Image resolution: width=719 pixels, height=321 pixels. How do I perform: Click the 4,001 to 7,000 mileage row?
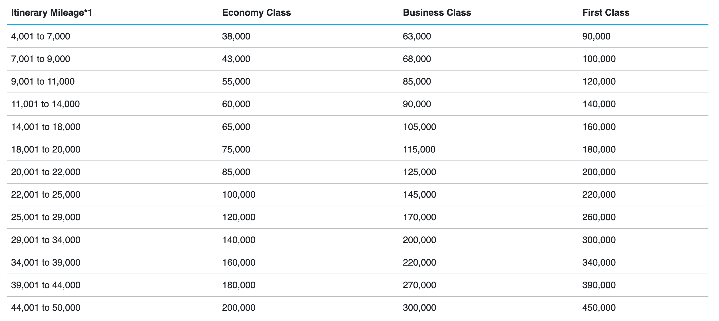click(x=358, y=36)
